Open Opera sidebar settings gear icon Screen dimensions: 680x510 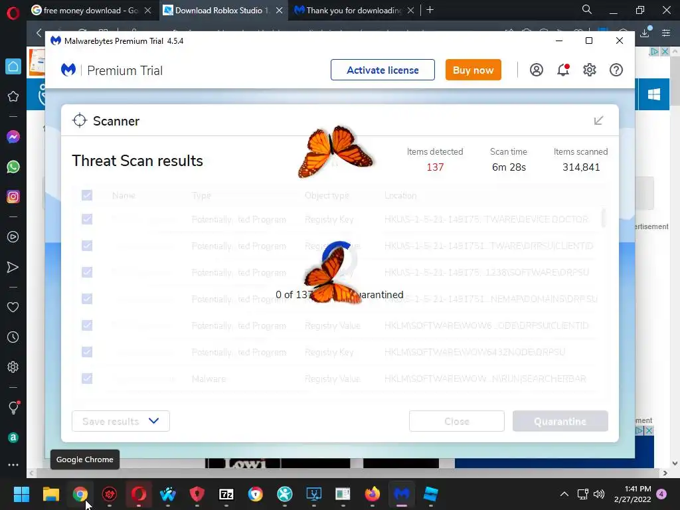click(x=13, y=367)
